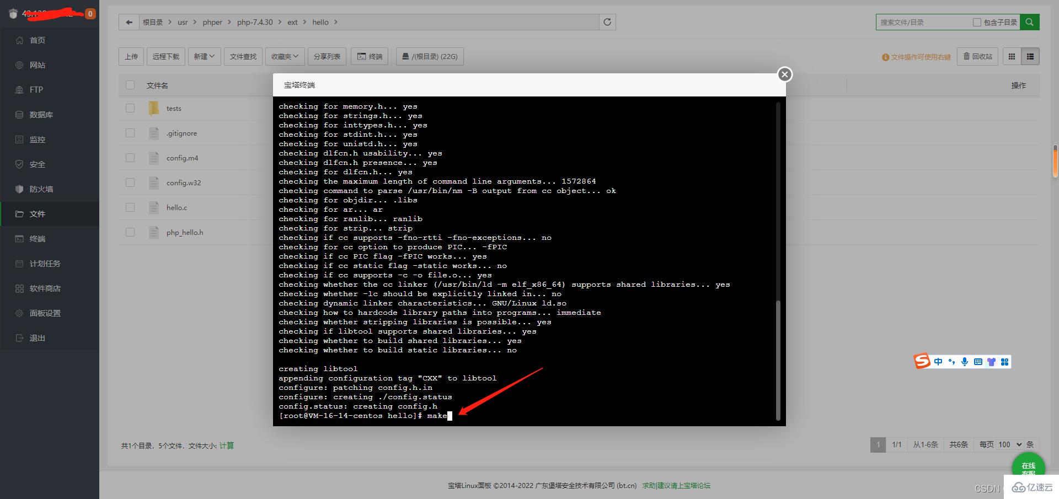This screenshot has width=1059, height=499.
Task: Click the back arrow in path bar
Action: 129,22
